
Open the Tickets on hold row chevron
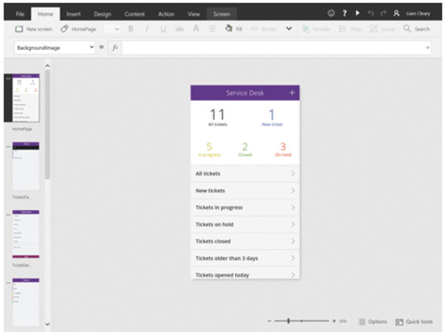click(293, 224)
